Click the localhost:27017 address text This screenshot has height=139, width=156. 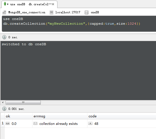(x=68, y=12)
